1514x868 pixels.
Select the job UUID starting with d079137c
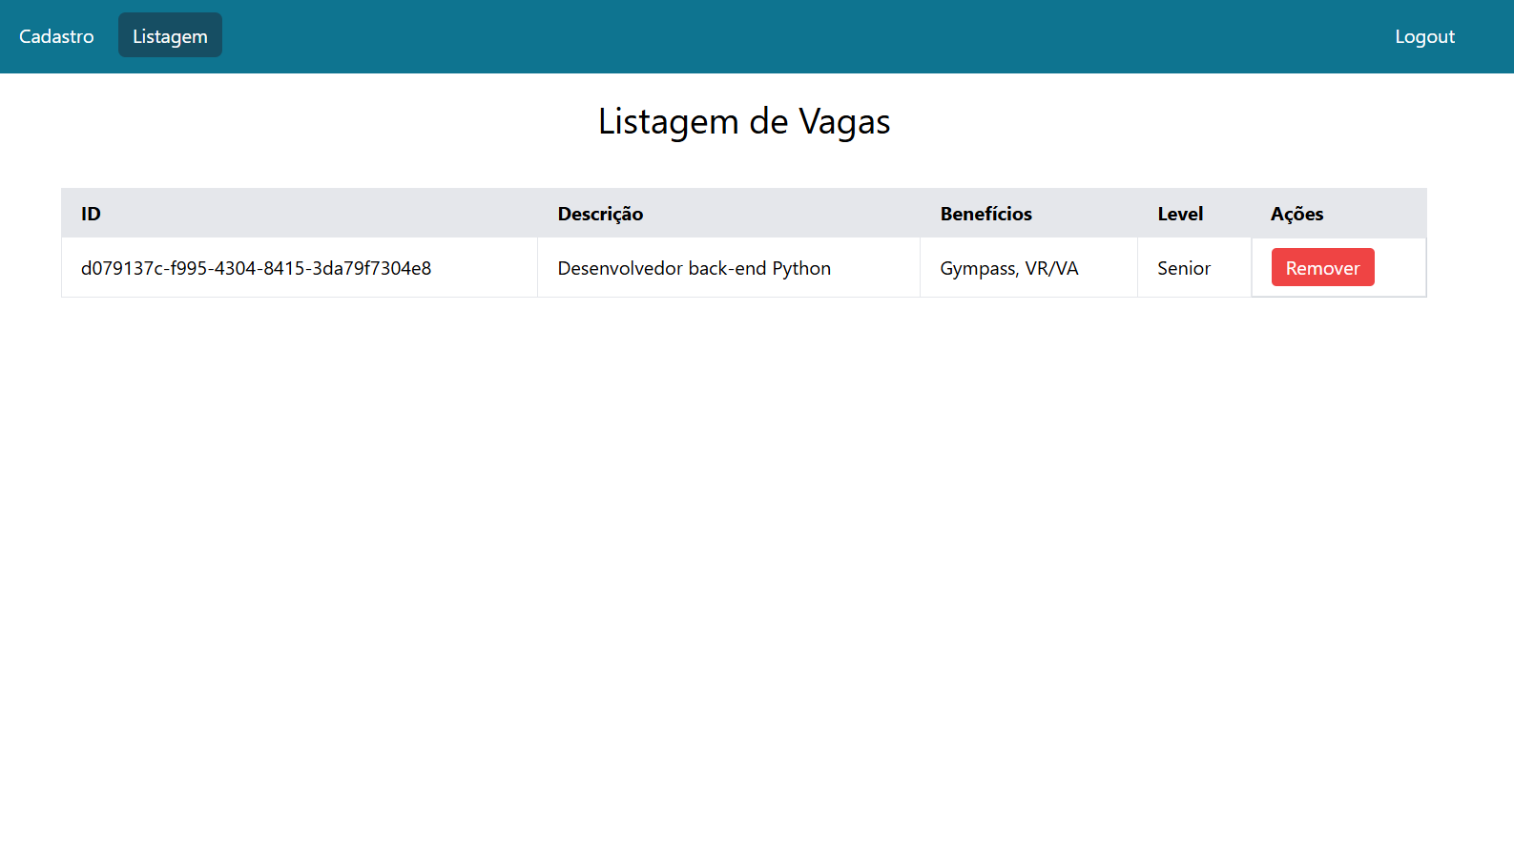coord(256,268)
